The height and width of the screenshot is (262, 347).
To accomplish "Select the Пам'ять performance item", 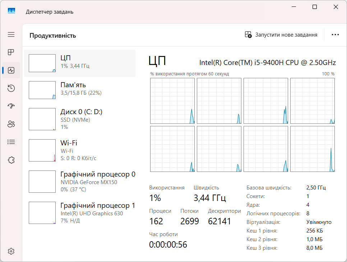I will [80, 90].
